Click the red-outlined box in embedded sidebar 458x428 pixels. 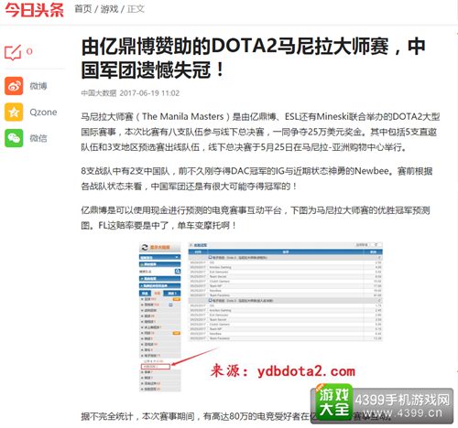click(156, 367)
